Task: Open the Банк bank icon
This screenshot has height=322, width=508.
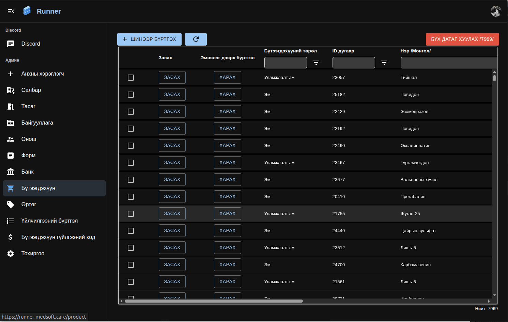Action: click(11, 172)
